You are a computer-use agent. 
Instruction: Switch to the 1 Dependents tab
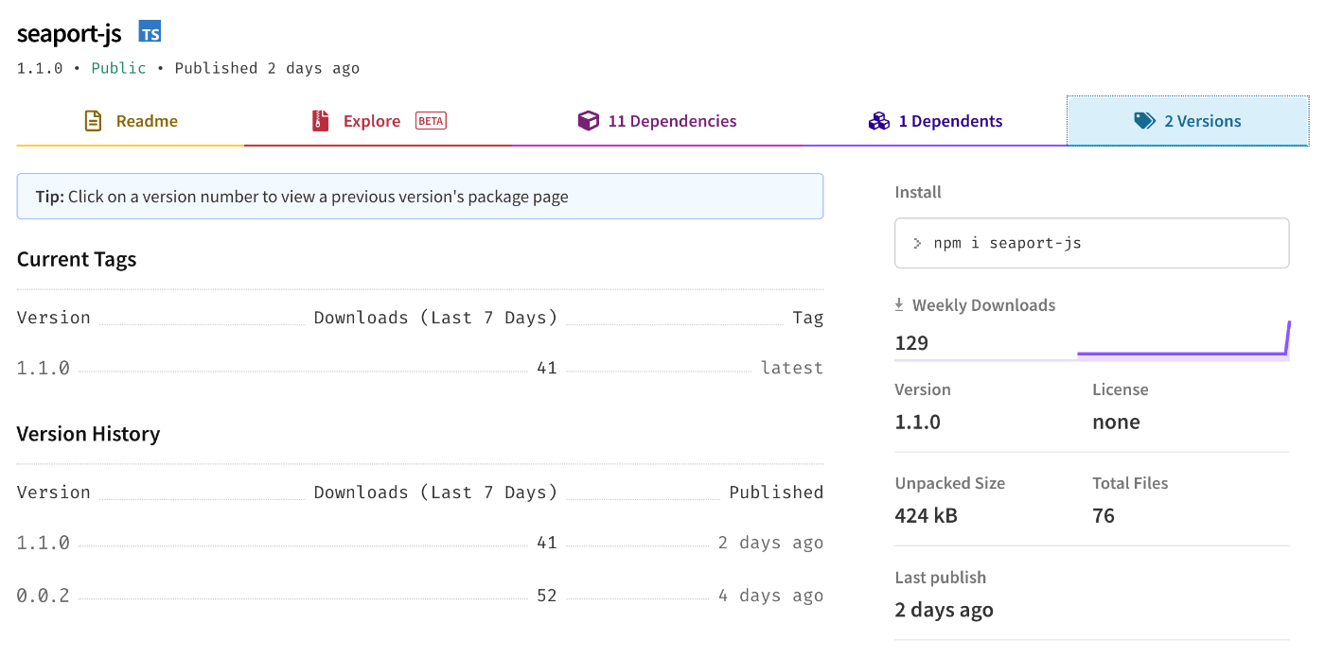935,121
